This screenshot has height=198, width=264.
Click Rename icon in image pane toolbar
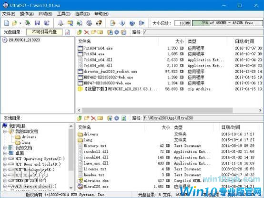[100, 32]
